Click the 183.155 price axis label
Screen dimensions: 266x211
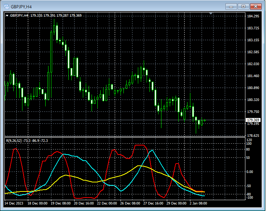253,40
